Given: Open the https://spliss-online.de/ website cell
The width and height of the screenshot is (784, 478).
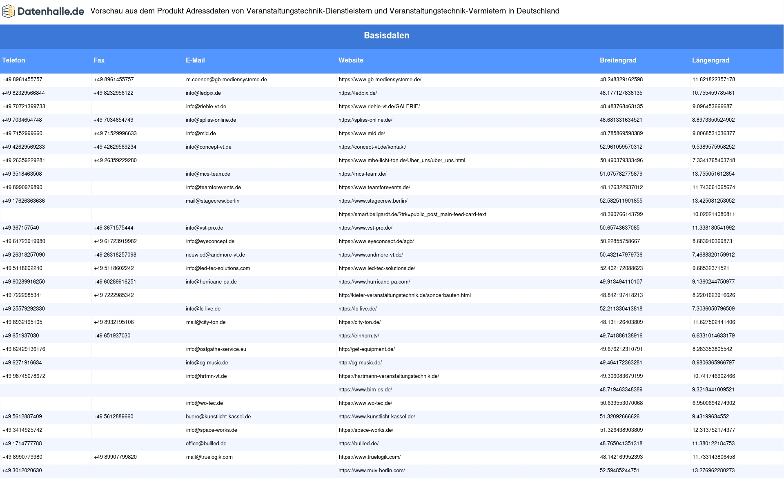Looking at the screenshot, I should click(365, 120).
